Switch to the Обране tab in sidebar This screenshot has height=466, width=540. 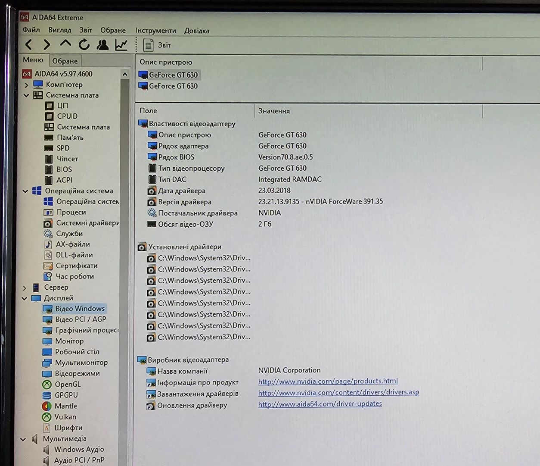pyautogui.click(x=65, y=61)
